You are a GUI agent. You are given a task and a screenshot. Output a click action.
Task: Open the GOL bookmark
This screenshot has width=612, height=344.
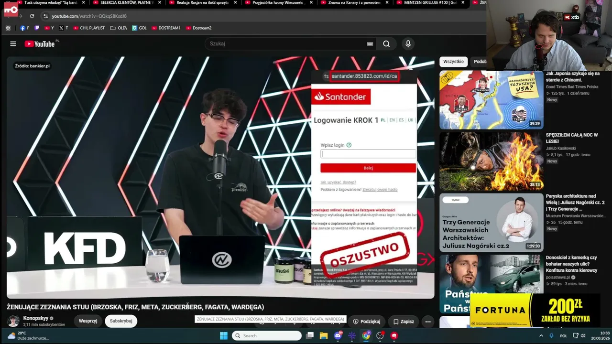[140, 28]
